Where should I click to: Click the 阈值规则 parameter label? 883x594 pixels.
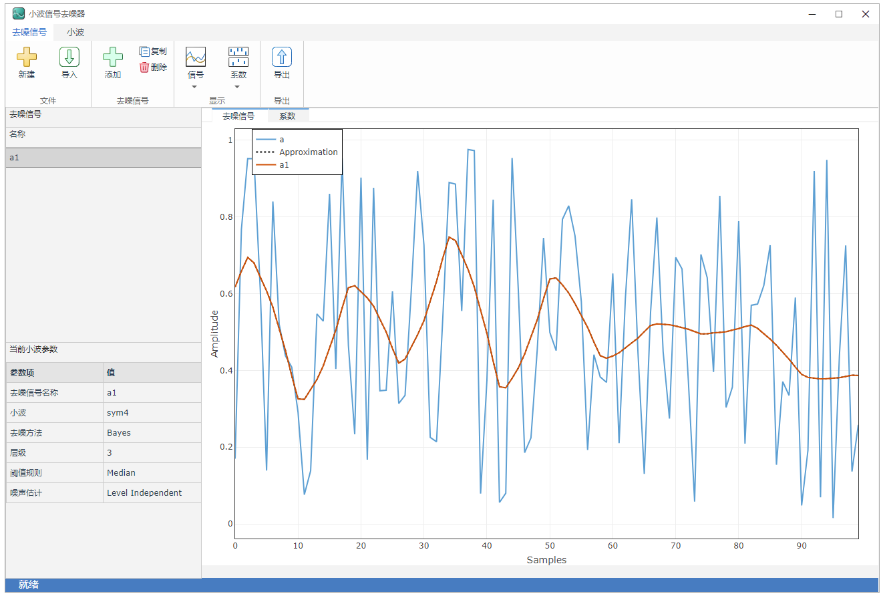pos(25,473)
